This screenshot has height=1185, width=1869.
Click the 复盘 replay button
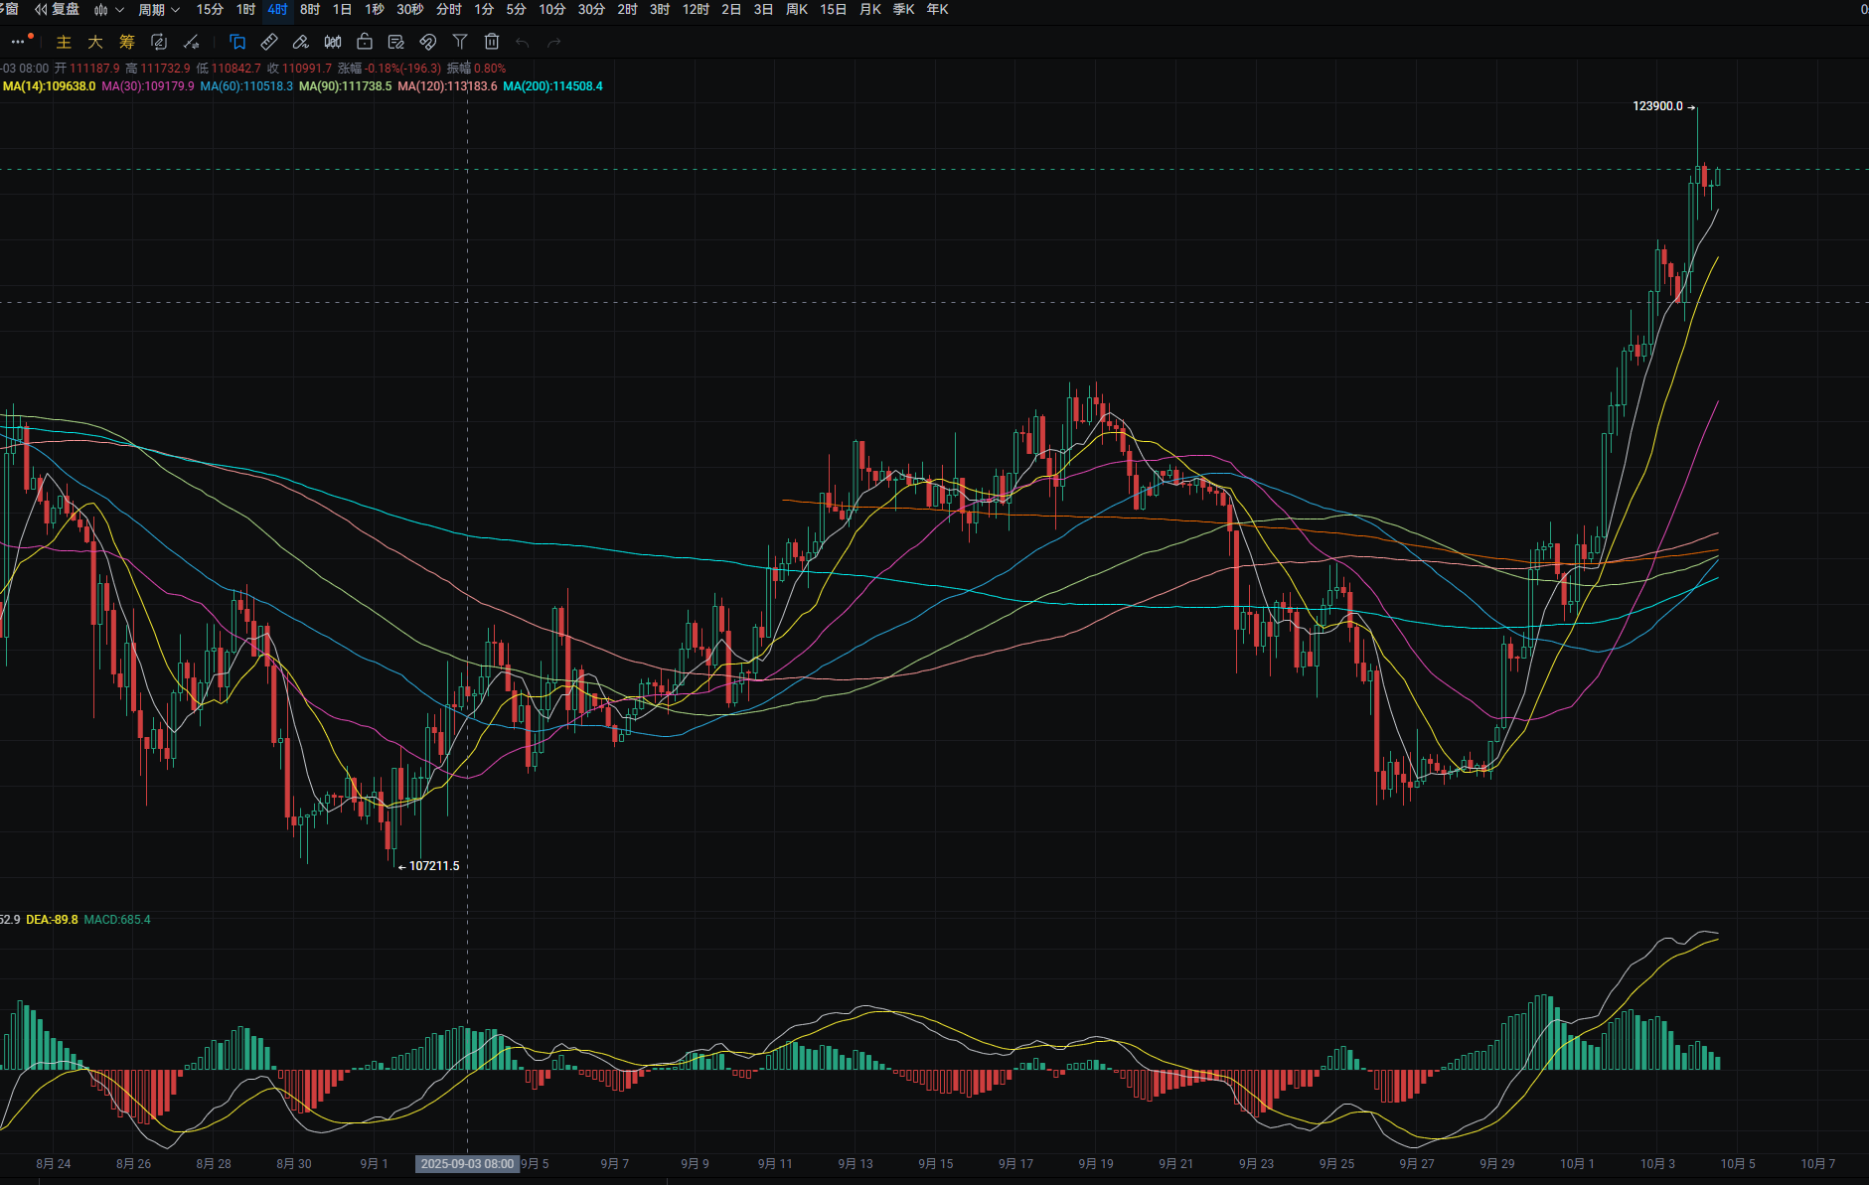[58, 10]
